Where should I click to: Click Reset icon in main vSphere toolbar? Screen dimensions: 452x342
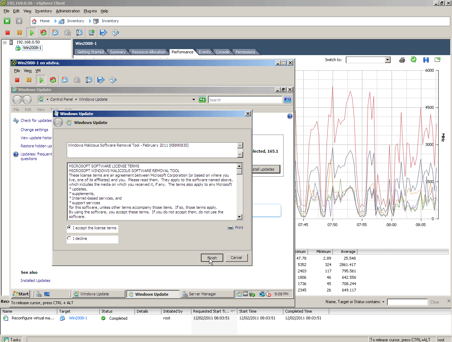[x=43, y=33]
